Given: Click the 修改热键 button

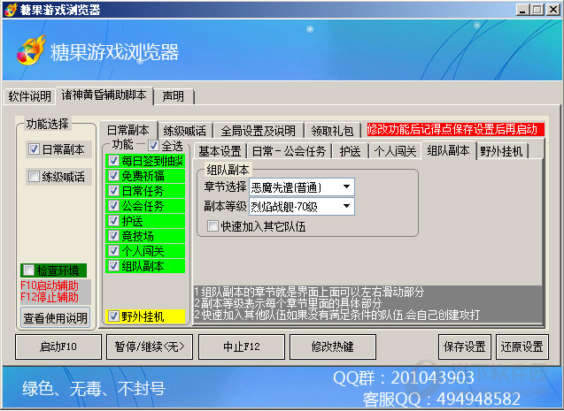Looking at the screenshot, I should click(x=333, y=346).
